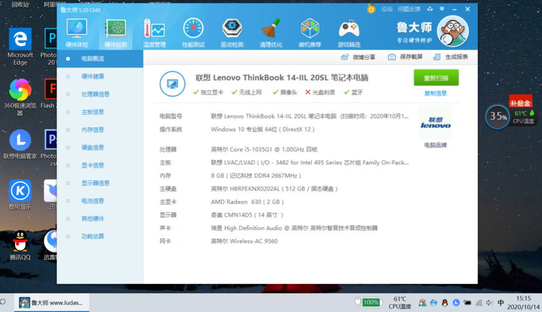Open the title bar dropdown menu arrow
542x312 pixels.
point(442,9)
